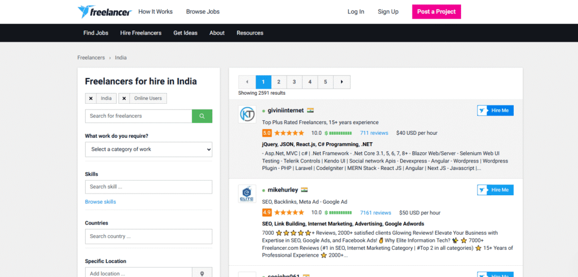578x277 pixels.
Task: Open the Find Jobs menu
Action: pyautogui.click(x=96, y=33)
